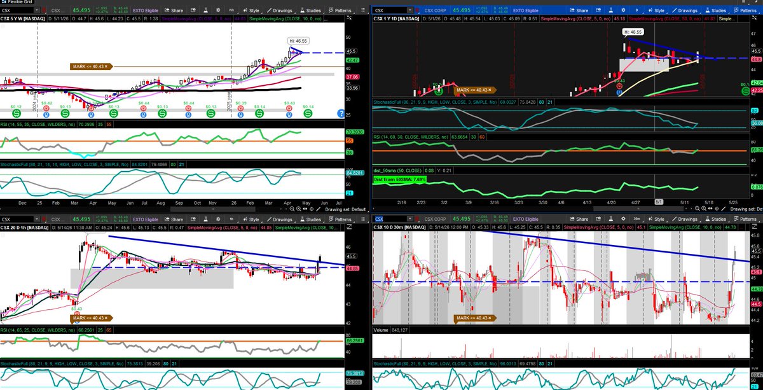
Task: Open Drawings menu in the weekly chart
Action: pos(278,11)
